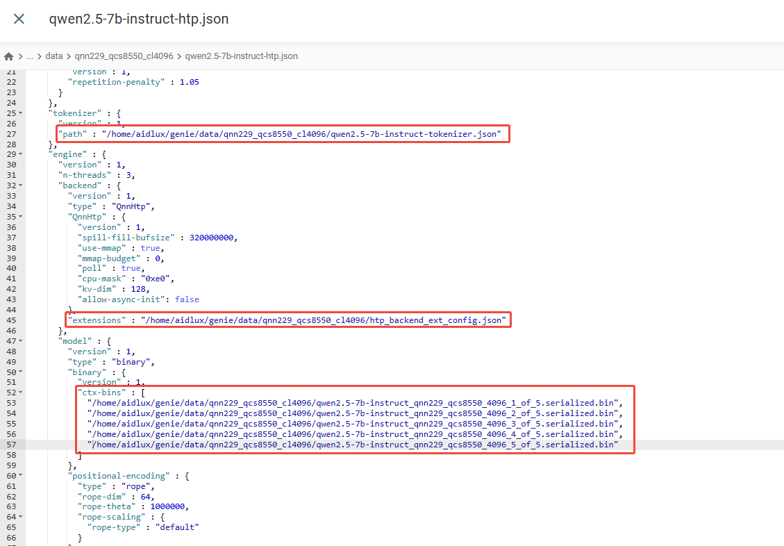Go to the home folder via breadcrumb icon
Screen dimensions: 784x546
tap(9, 56)
